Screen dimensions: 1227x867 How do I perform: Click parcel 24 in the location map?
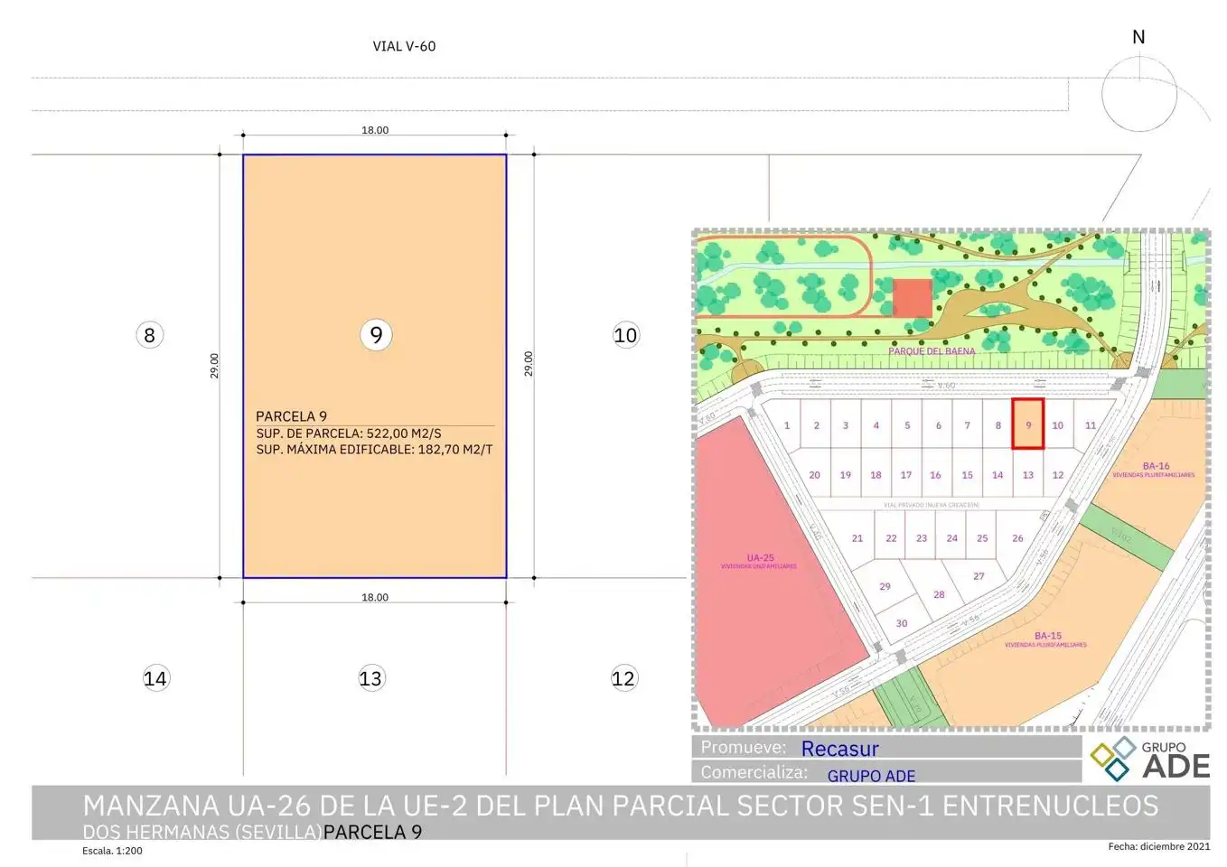(x=952, y=538)
